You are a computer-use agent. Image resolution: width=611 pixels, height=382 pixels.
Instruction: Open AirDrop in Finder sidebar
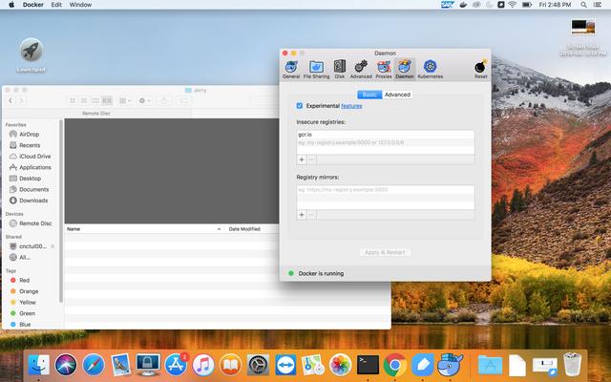click(30, 134)
